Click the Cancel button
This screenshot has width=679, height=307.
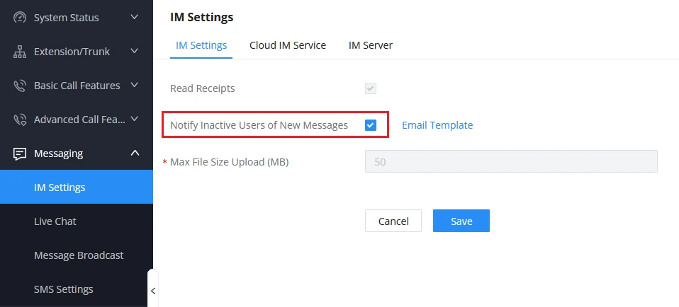tap(393, 221)
